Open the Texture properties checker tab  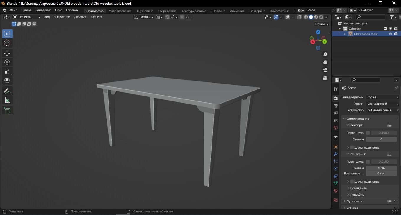[335, 200]
